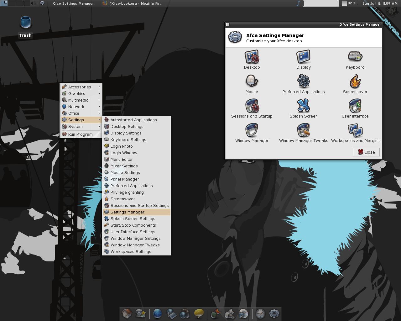Launch Settings Manager from the submenu
The width and height of the screenshot is (401, 321).
137,212
